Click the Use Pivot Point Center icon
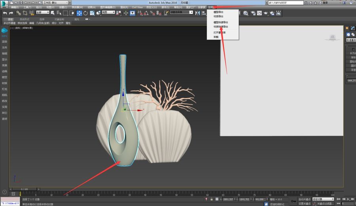 pos(119,13)
